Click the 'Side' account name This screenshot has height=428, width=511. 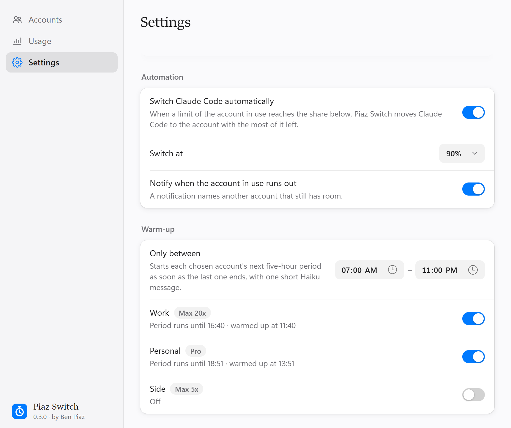[x=157, y=389]
